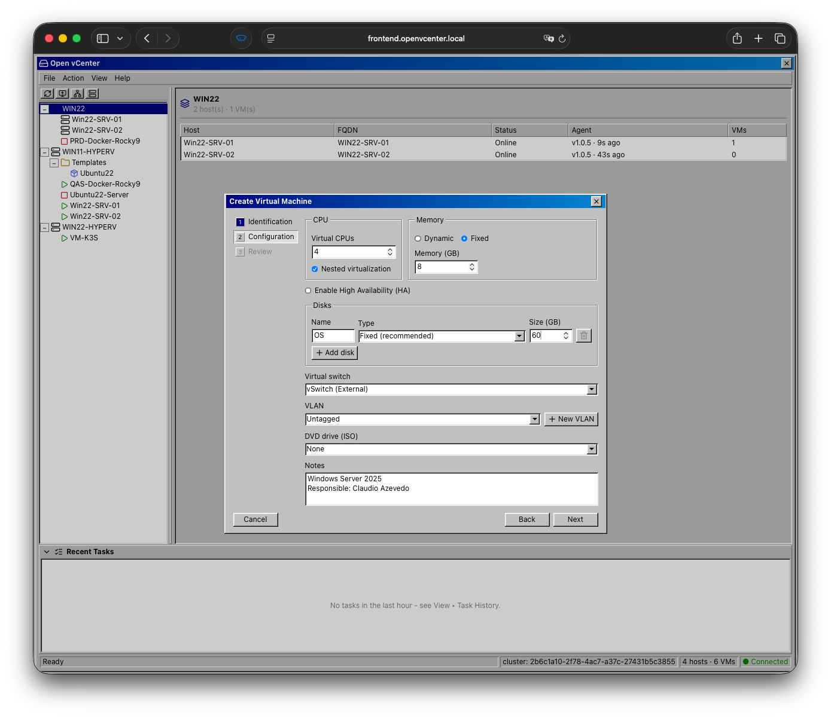
Task: Click the monitor upload toolbar icon
Action: point(62,93)
